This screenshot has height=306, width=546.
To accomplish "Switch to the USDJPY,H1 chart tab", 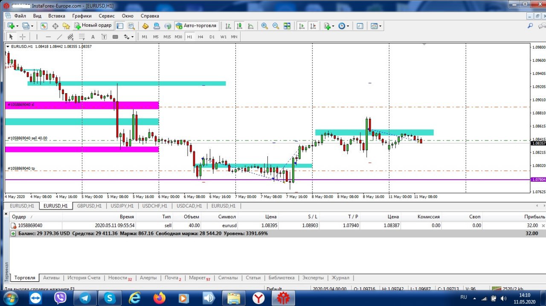I will (x=122, y=206).
